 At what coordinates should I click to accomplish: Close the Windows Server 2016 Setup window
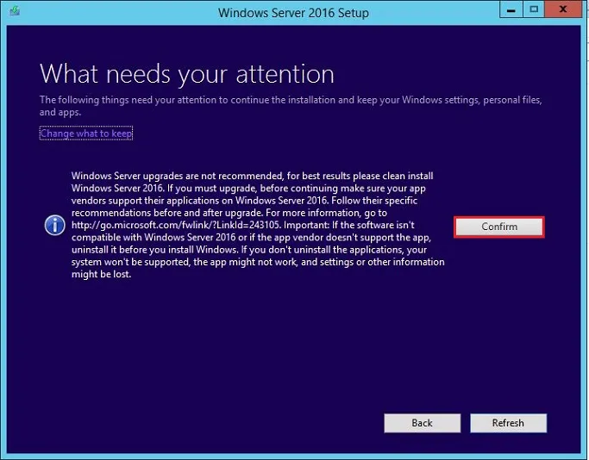[x=563, y=9]
